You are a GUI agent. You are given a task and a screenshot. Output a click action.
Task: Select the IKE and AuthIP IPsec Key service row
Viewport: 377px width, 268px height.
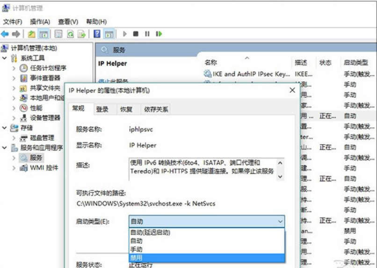coord(289,74)
